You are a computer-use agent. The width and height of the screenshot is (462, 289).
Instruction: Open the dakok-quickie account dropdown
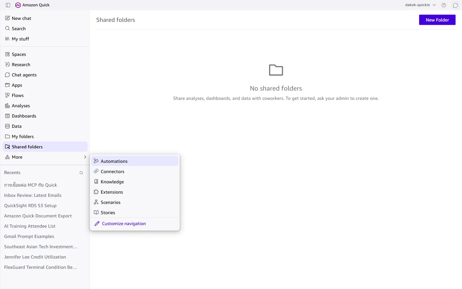[x=420, y=5]
